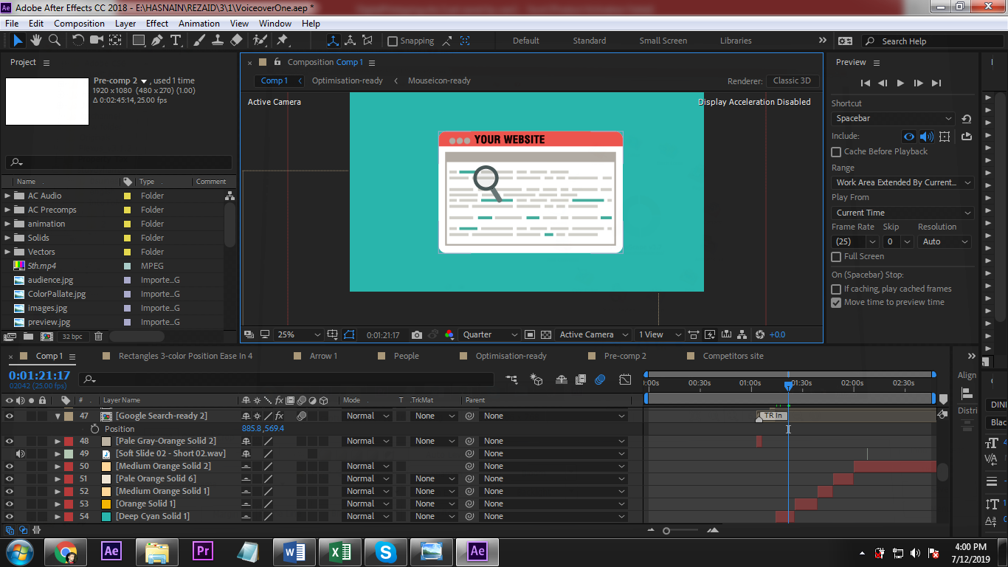Take a snapshot with camera icon
Screen dimensions: 1008x567
coord(417,334)
